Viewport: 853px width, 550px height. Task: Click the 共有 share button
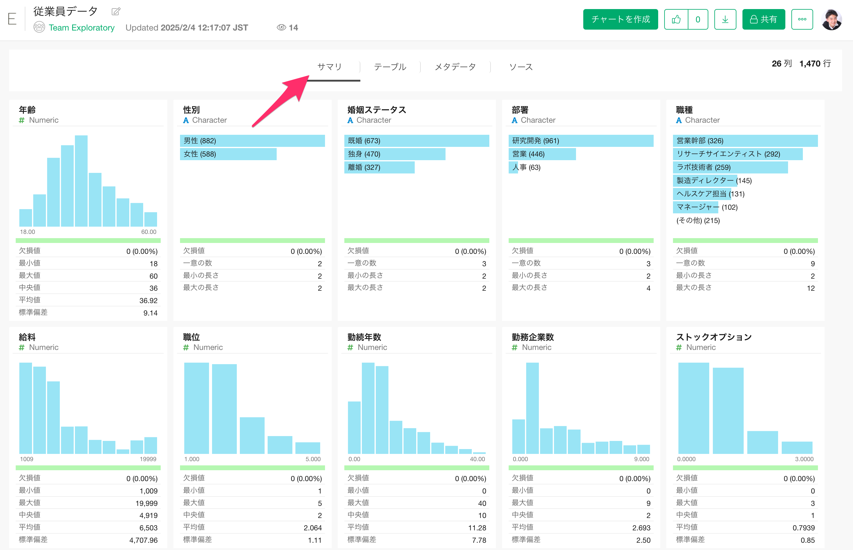pos(763,19)
